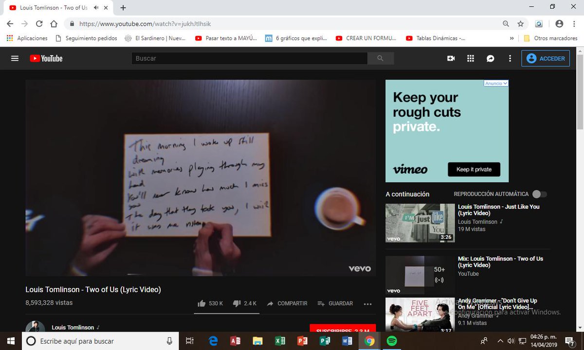Mute the tab via speaker icon in the tab
The height and width of the screenshot is (350, 584).
pyautogui.click(x=96, y=8)
